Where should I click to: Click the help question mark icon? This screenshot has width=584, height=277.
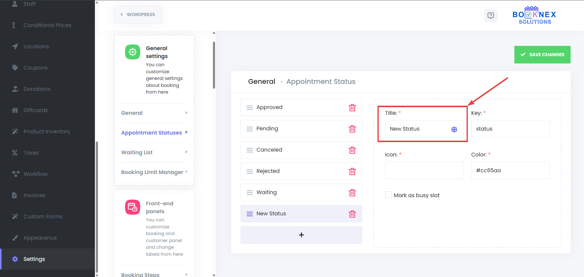coord(491,15)
